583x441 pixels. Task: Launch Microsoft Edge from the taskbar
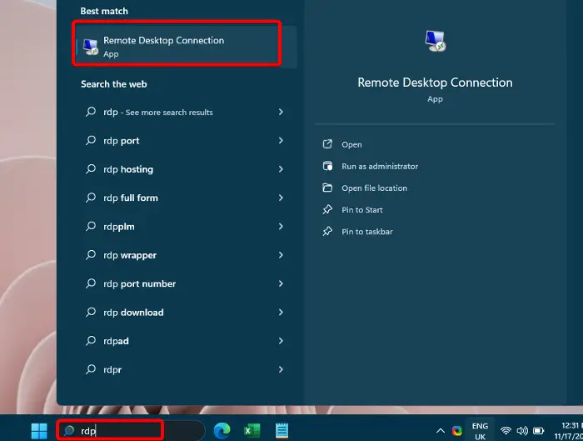(222, 431)
